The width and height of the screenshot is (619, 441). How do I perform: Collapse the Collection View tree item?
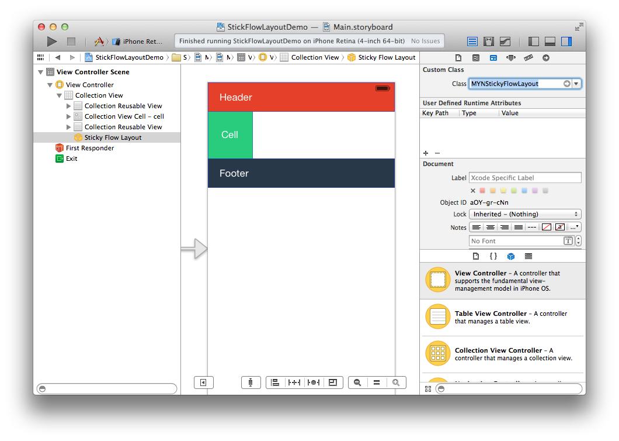[x=59, y=95]
